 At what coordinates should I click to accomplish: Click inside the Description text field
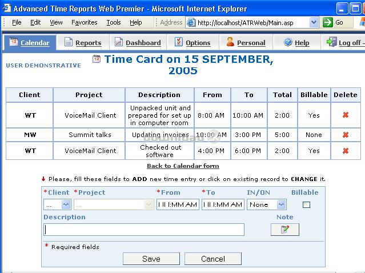coord(144,230)
